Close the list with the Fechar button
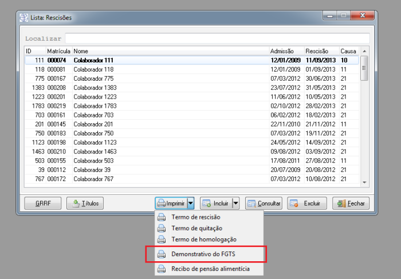 pos(351,203)
